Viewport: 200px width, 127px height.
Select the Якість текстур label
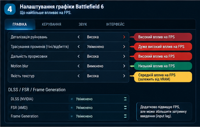pyautogui.click(x=23, y=76)
